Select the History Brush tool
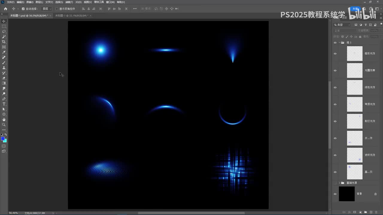Screen dimensions: 383x215 click(4, 73)
